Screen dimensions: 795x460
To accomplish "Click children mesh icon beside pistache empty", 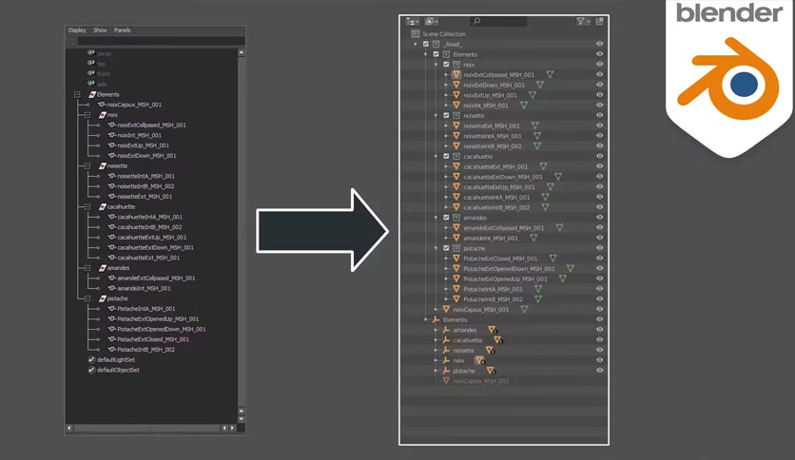I will point(491,371).
